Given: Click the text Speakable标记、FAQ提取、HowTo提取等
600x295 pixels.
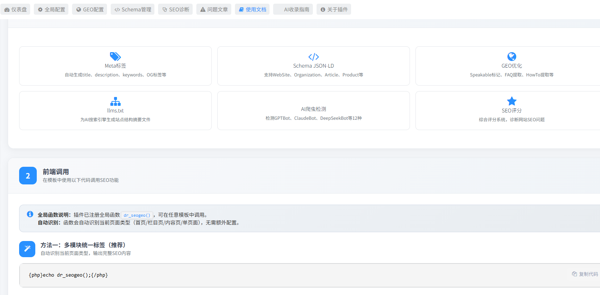Looking at the screenshot, I should [x=512, y=75].
